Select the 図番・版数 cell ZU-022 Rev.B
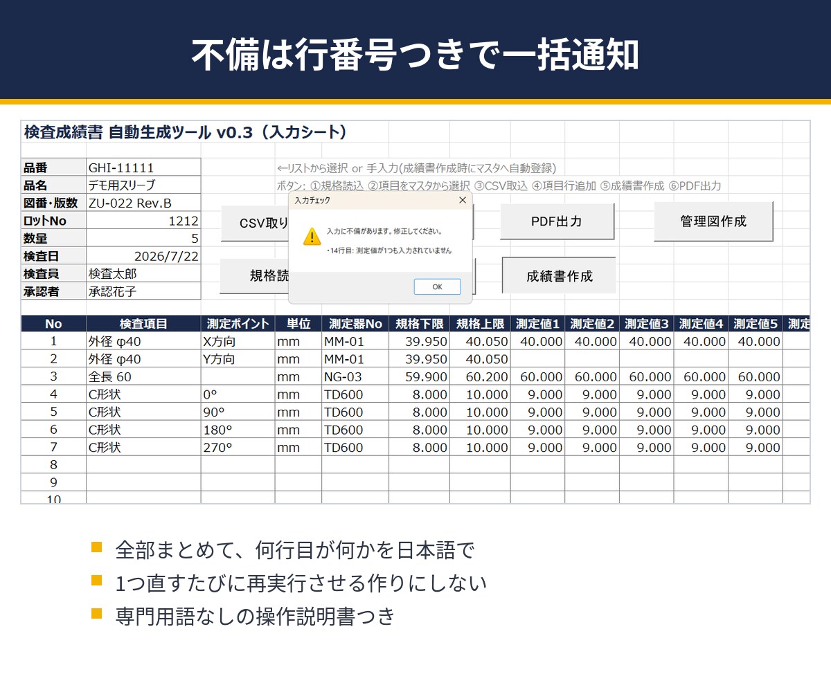The width and height of the screenshot is (831, 692). 143,203
